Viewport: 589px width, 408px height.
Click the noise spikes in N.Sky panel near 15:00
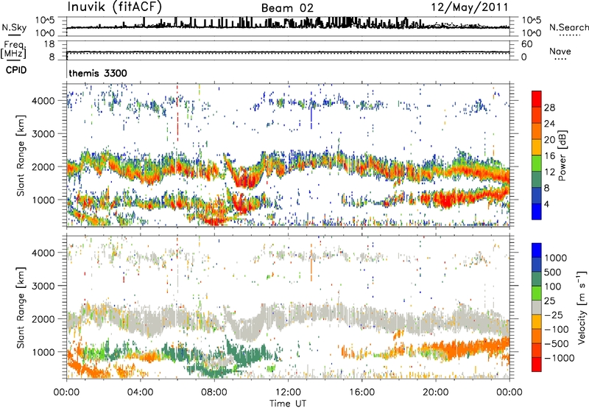tap(344, 22)
